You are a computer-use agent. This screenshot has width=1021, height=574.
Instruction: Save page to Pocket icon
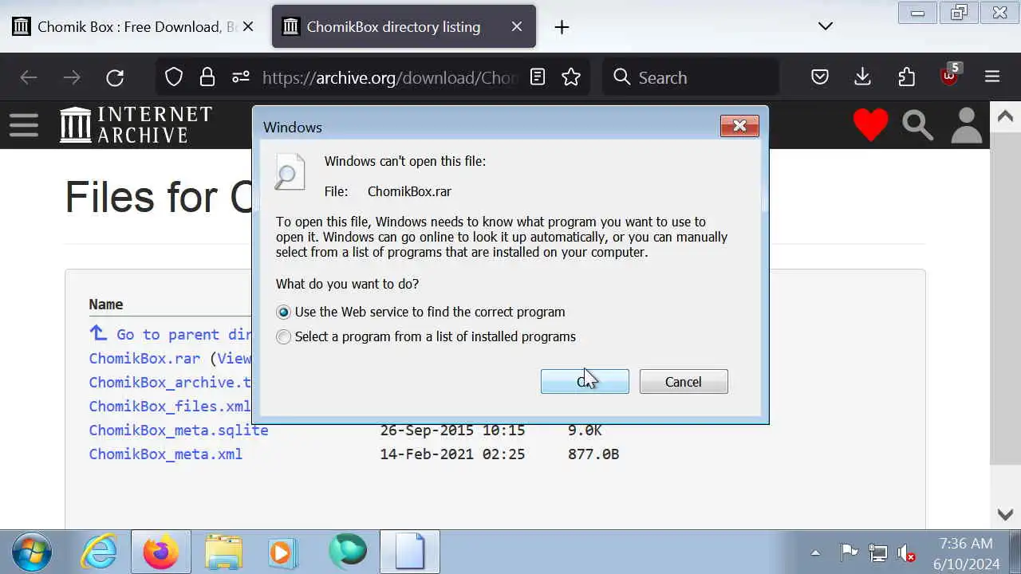(820, 77)
